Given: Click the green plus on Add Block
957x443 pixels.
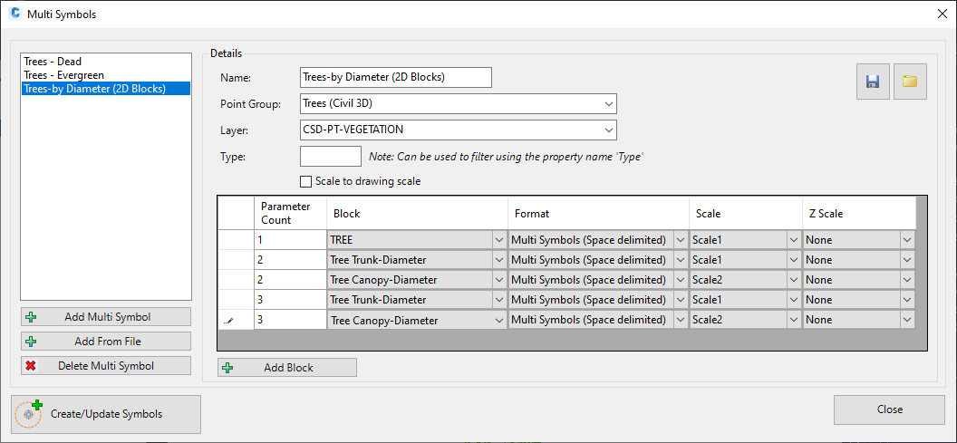Looking at the screenshot, I should tap(228, 368).
